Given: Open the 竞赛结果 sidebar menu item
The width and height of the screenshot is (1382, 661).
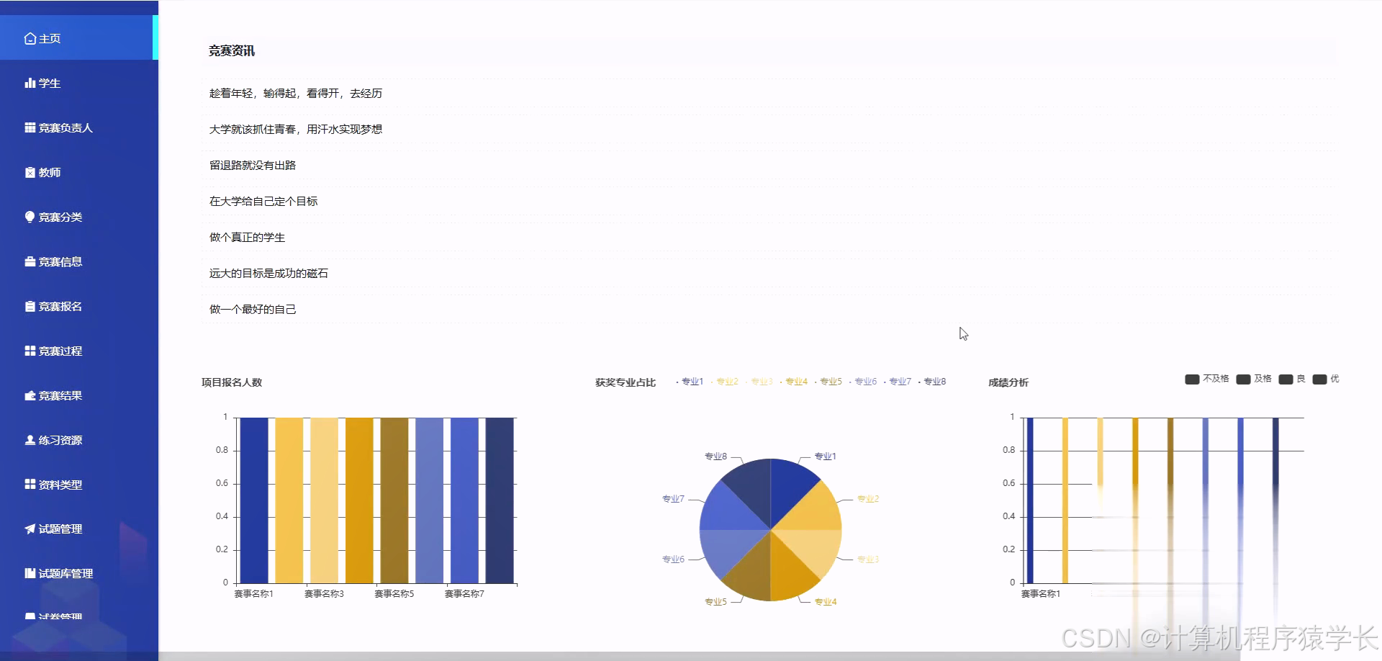Looking at the screenshot, I should [x=79, y=395].
